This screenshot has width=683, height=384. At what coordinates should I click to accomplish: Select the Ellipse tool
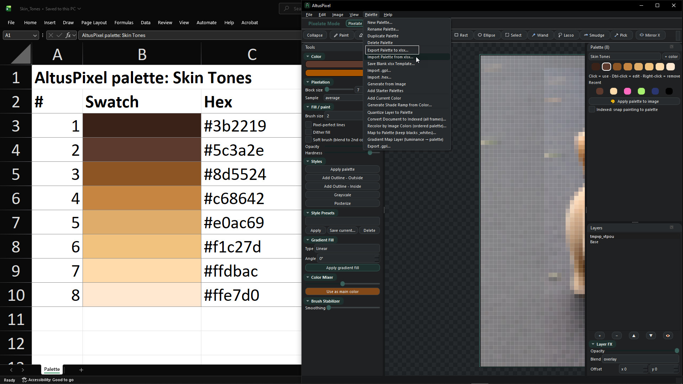pyautogui.click(x=486, y=35)
